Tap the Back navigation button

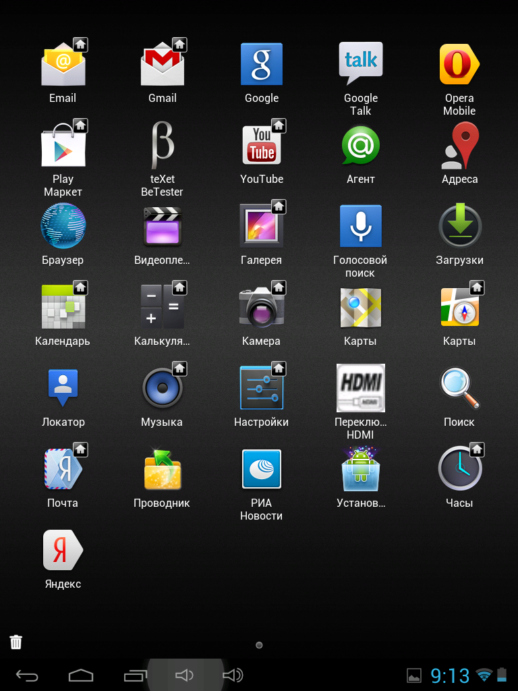pyautogui.click(x=27, y=675)
